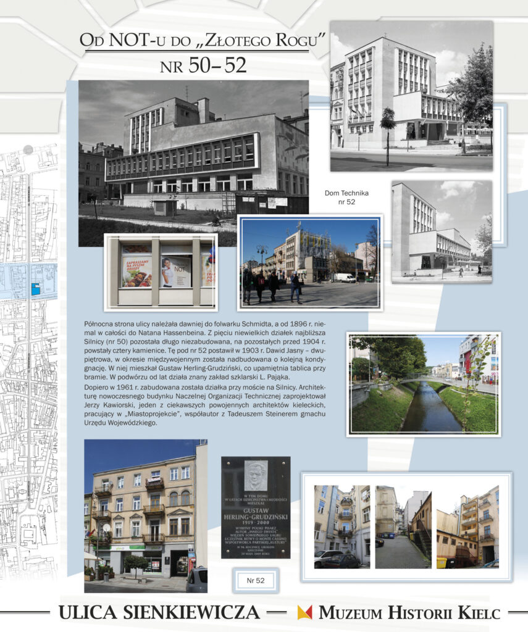Open the color street view with pedestrians
Viewport: 528px width, 632px height.
[310, 263]
